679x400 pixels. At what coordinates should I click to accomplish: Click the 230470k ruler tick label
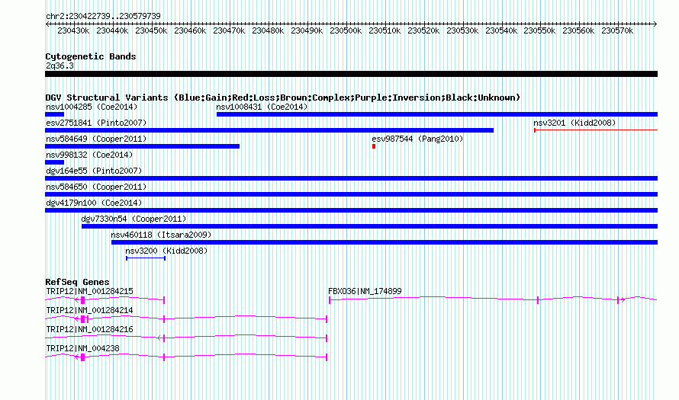(229, 30)
